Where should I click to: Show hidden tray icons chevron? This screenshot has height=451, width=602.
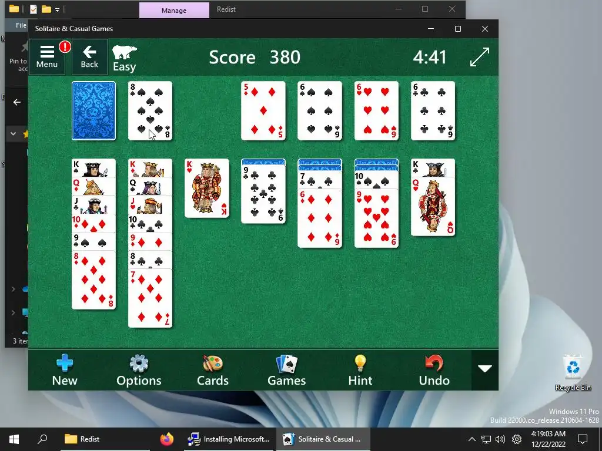point(472,439)
